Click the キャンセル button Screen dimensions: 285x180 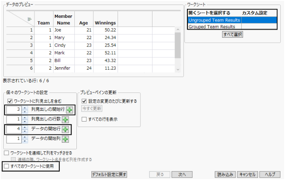coord(247,175)
